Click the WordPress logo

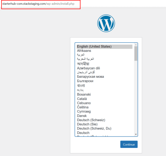[106, 23]
